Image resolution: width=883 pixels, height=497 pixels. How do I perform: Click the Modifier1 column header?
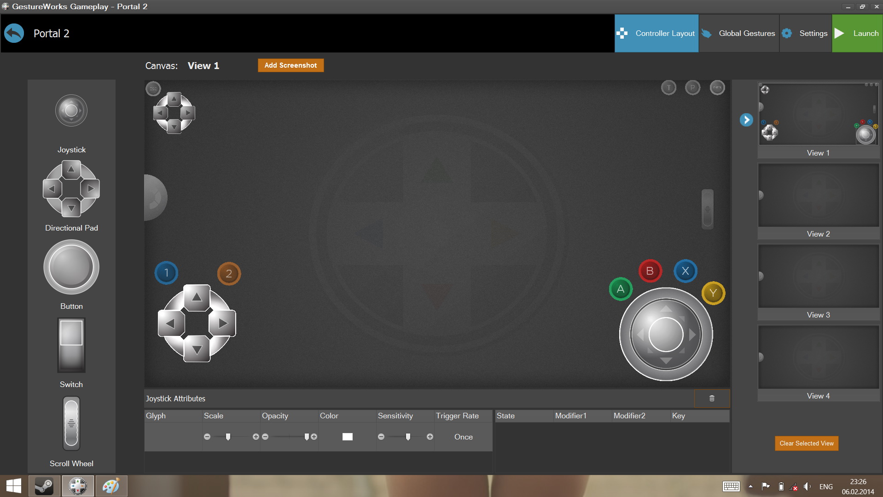click(582, 416)
